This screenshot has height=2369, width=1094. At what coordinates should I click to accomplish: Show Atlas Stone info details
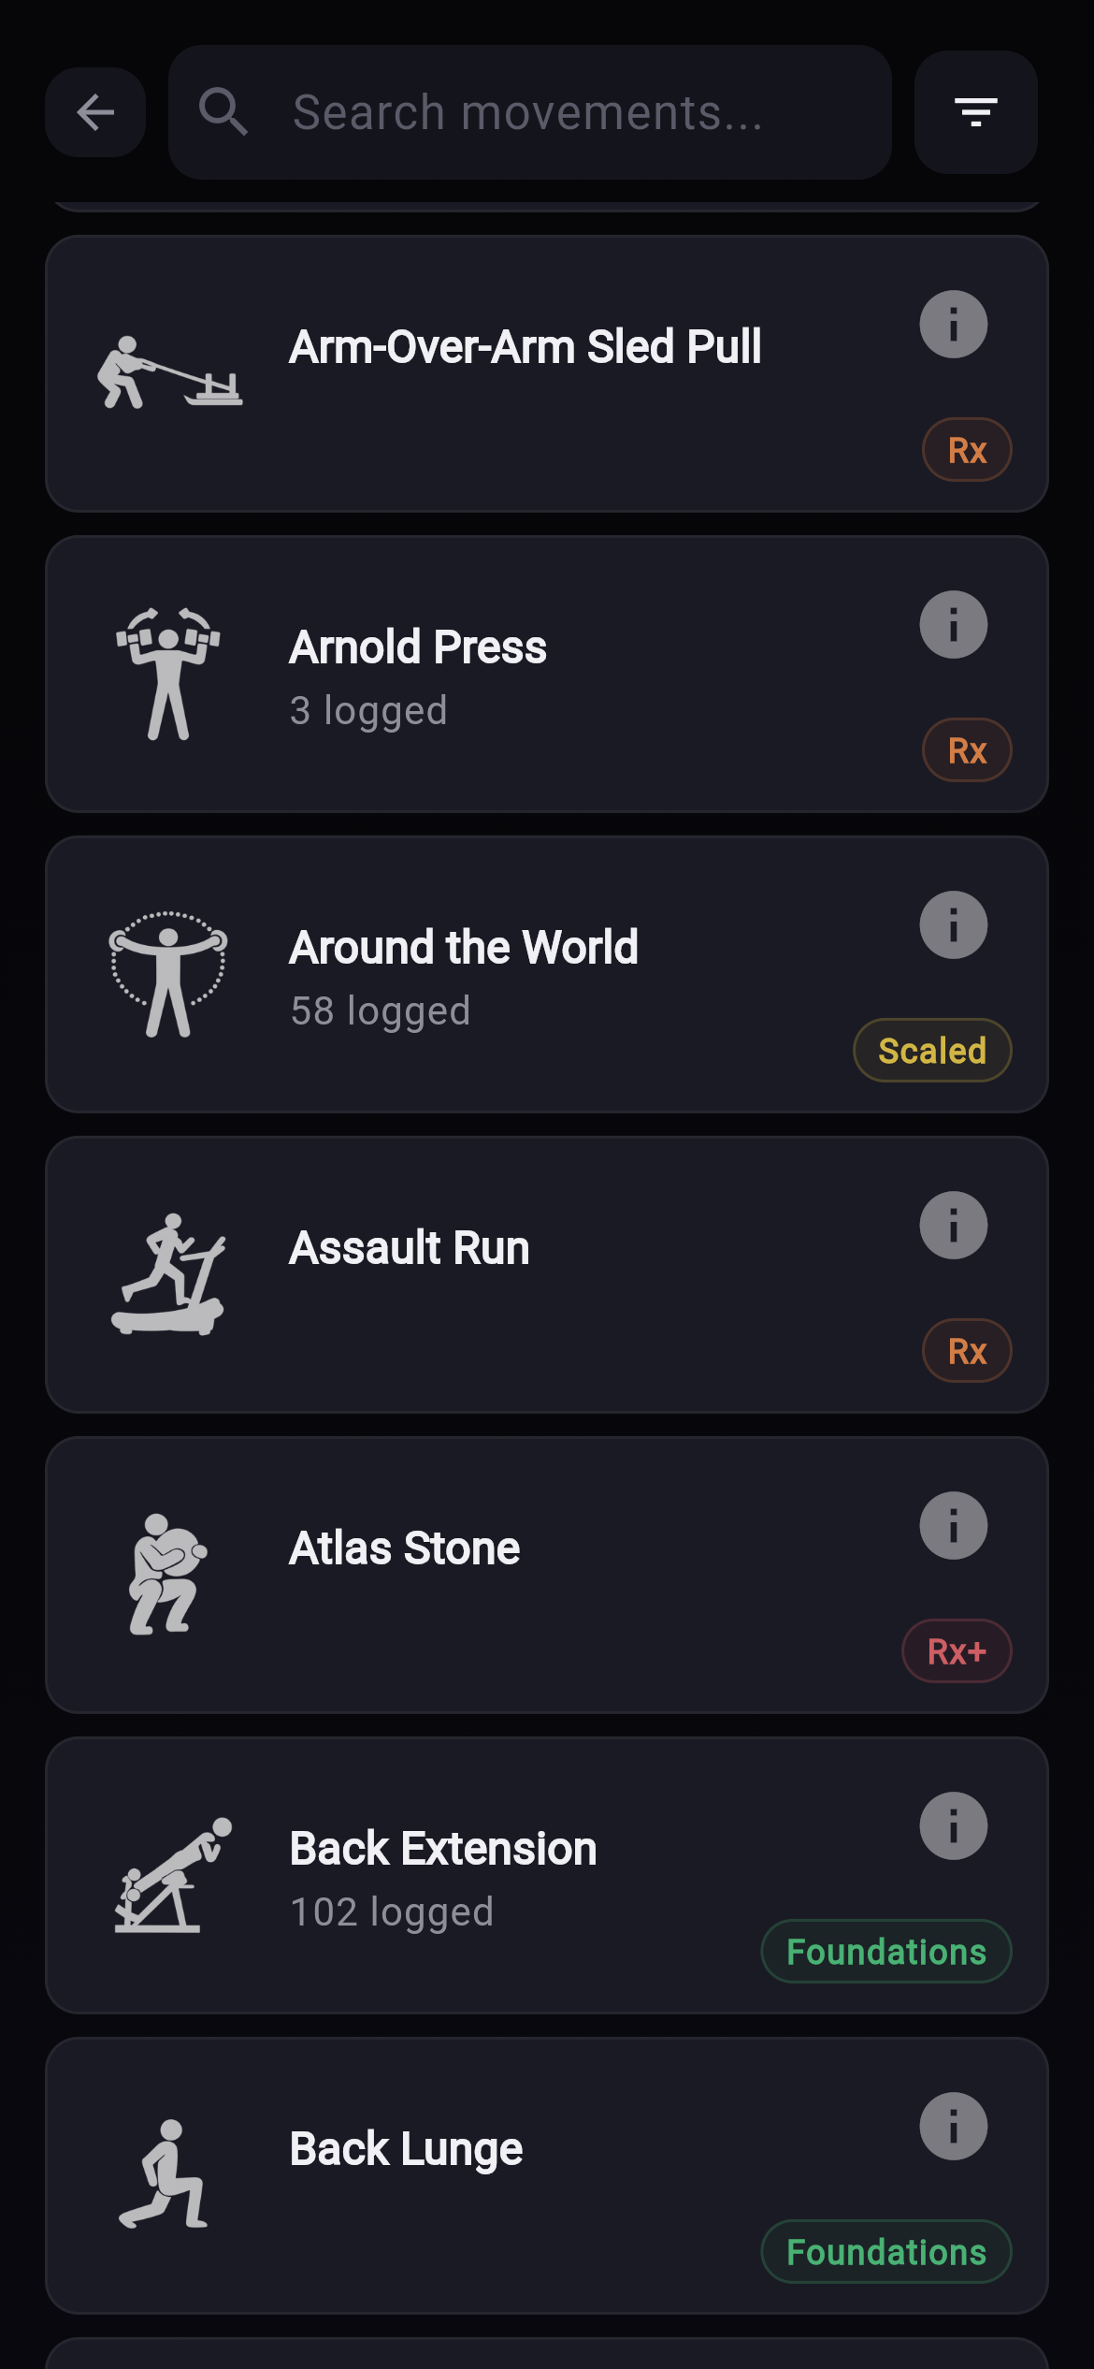click(x=953, y=1526)
